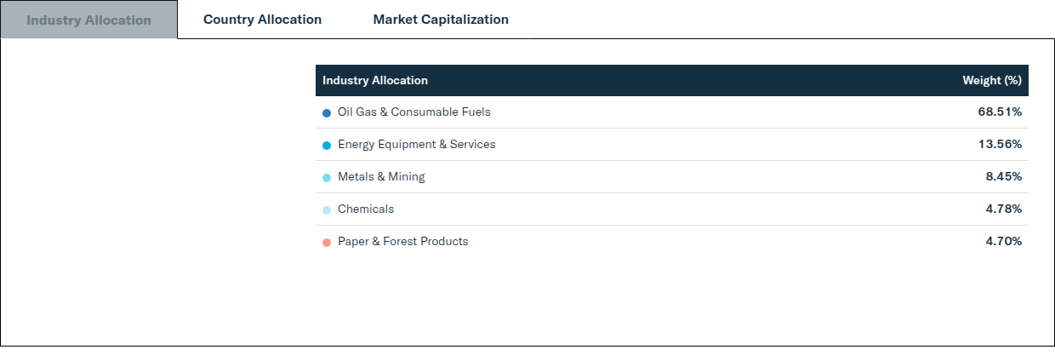Select the Paper & Forest Products label
Image resolution: width=1055 pixels, height=361 pixels.
pos(403,242)
